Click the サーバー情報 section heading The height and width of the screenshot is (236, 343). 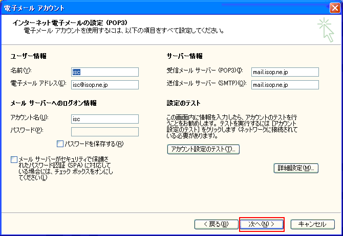[x=185, y=56]
